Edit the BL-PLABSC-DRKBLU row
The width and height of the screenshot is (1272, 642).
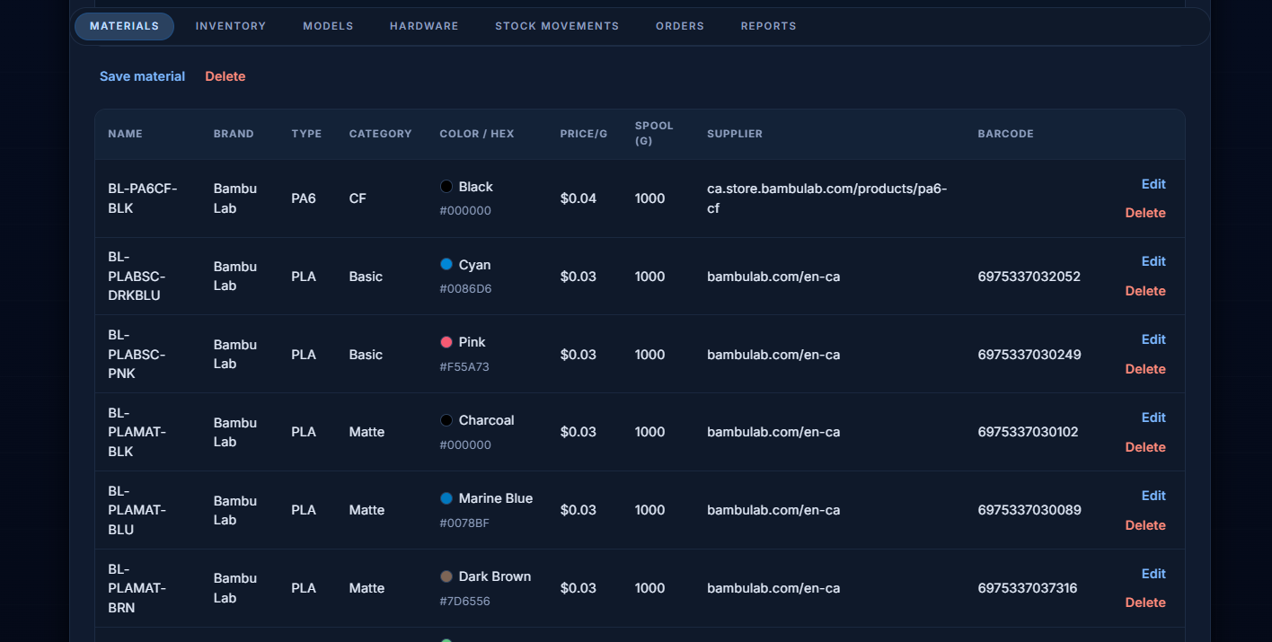pyautogui.click(x=1153, y=261)
